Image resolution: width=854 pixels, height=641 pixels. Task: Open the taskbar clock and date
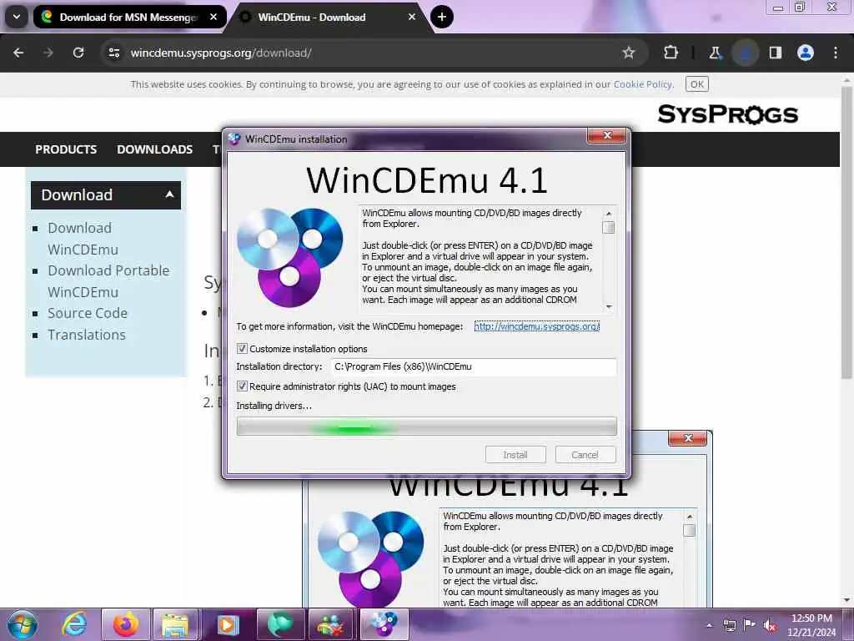point(811,625)
